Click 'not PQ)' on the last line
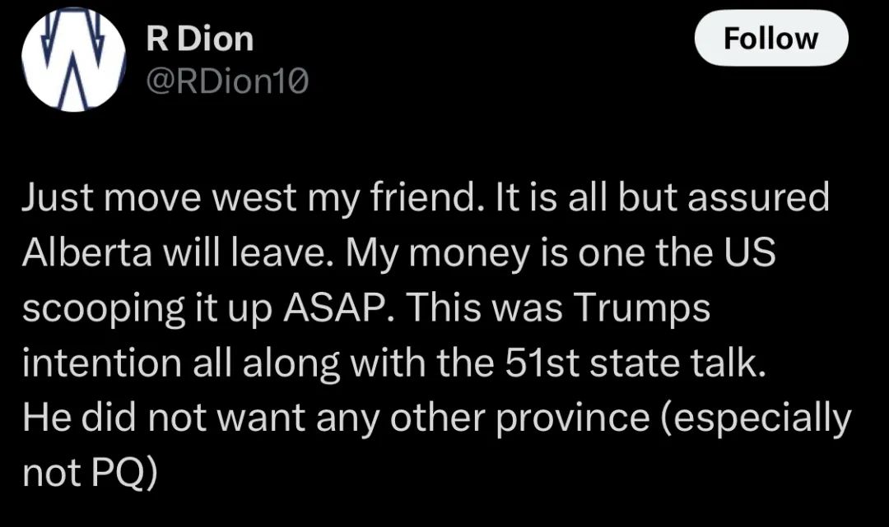 point(90,474)
